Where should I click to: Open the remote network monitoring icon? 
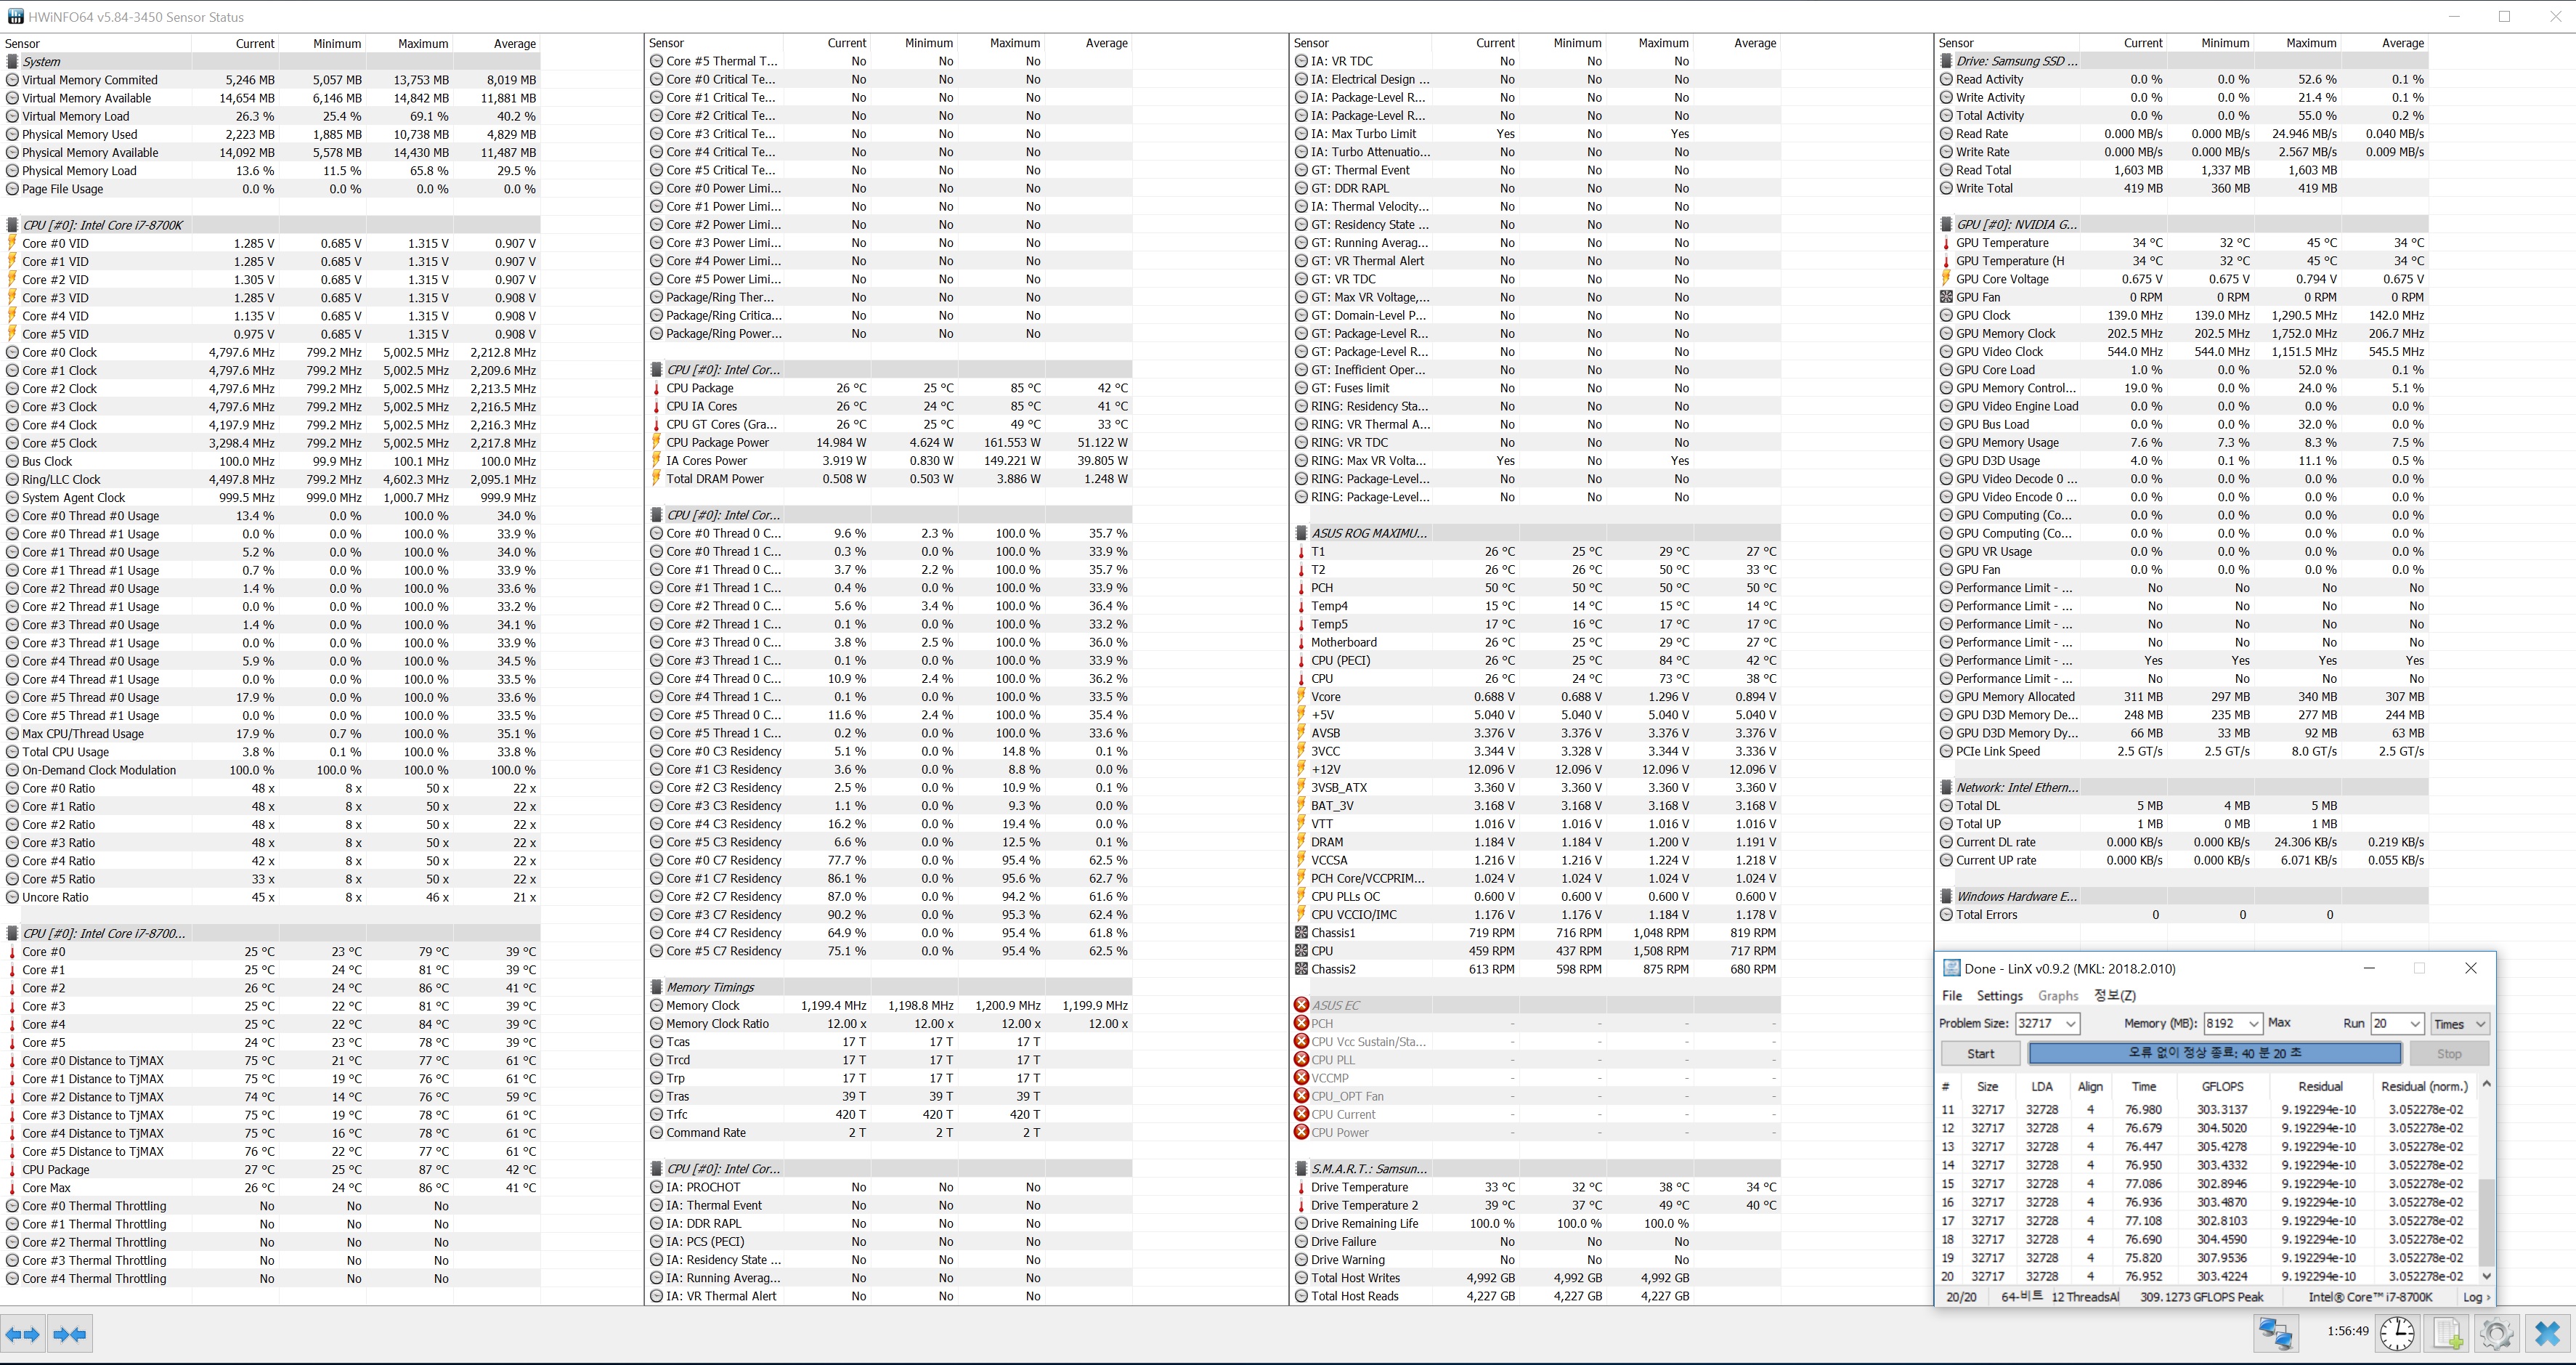tap(2277, 1333)
